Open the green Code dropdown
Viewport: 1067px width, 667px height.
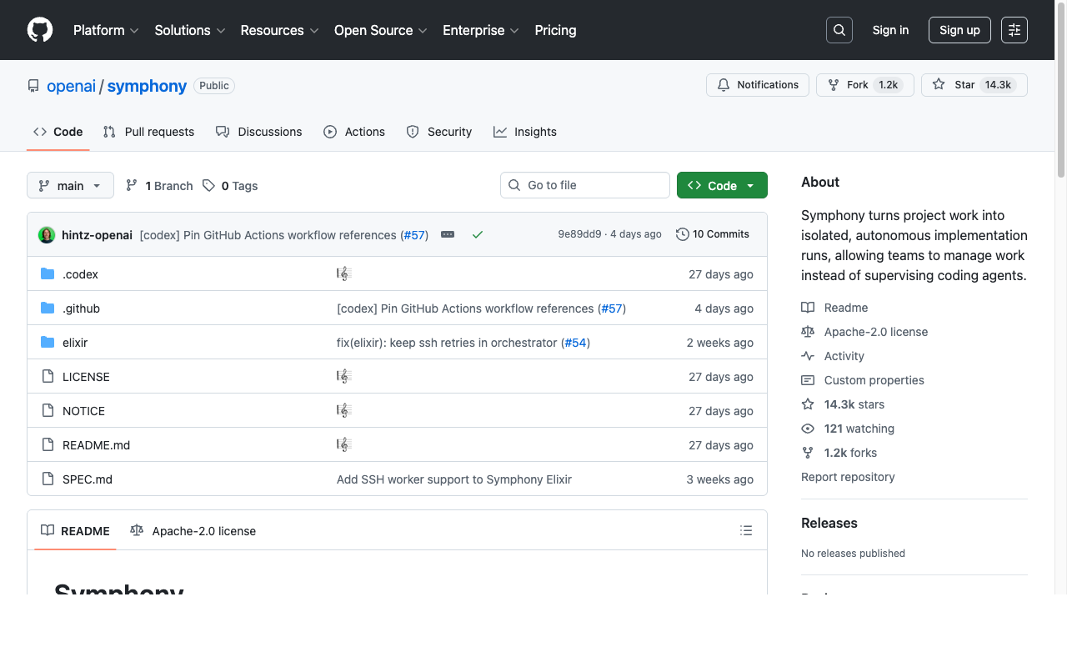(722, 185)
